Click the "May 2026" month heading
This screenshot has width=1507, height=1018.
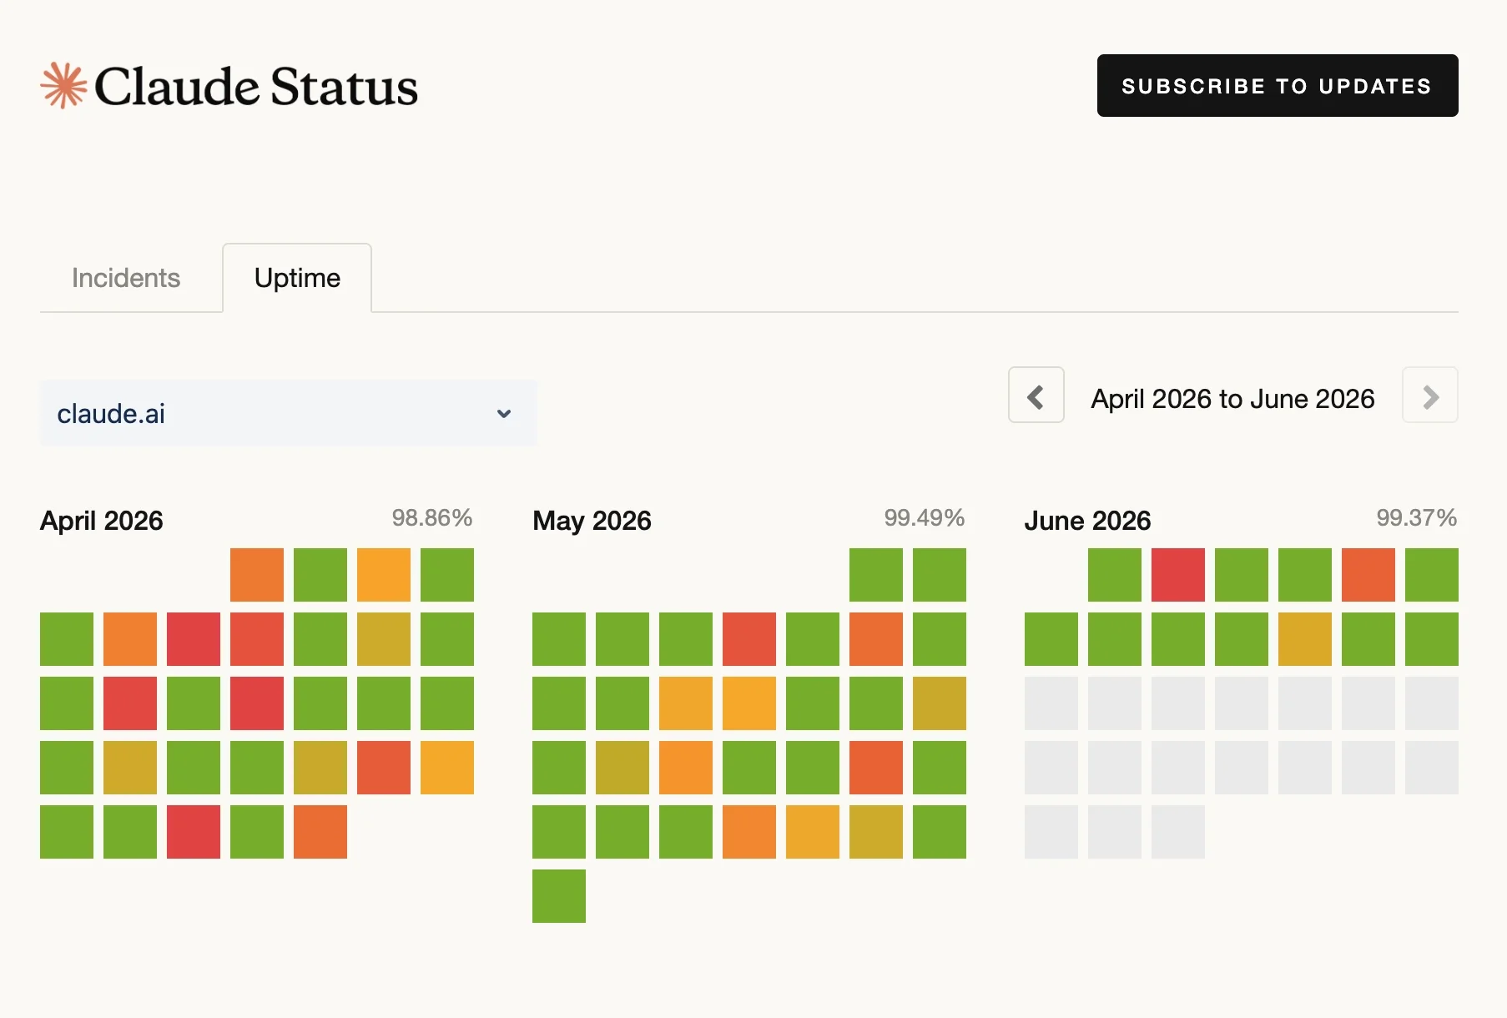point(592,521)
